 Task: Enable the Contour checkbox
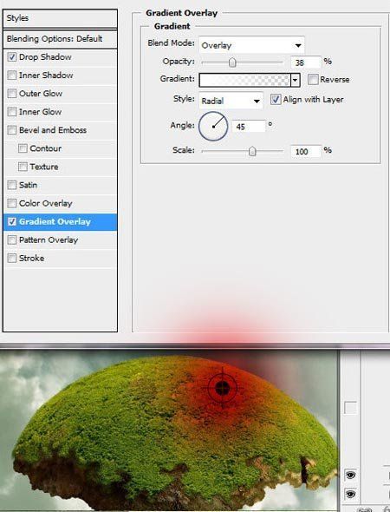[23, 148]
